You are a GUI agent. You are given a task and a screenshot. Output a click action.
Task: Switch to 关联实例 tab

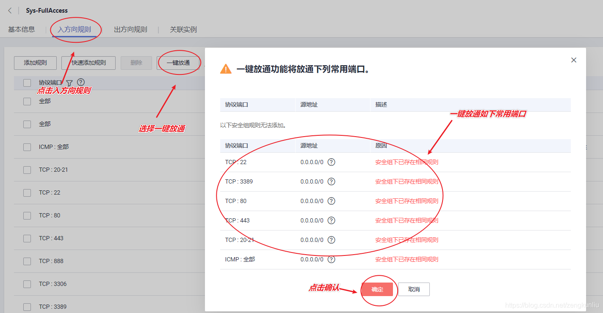[183, 30]
